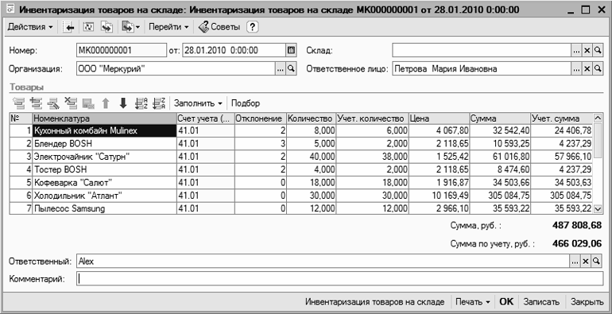Move selected row down with the arrow icon
Viewport: 612px width, 314px height.
click(123, 103)
